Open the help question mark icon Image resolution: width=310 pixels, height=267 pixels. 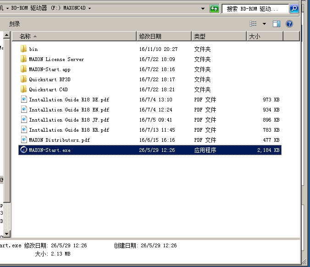pos(289,24)
